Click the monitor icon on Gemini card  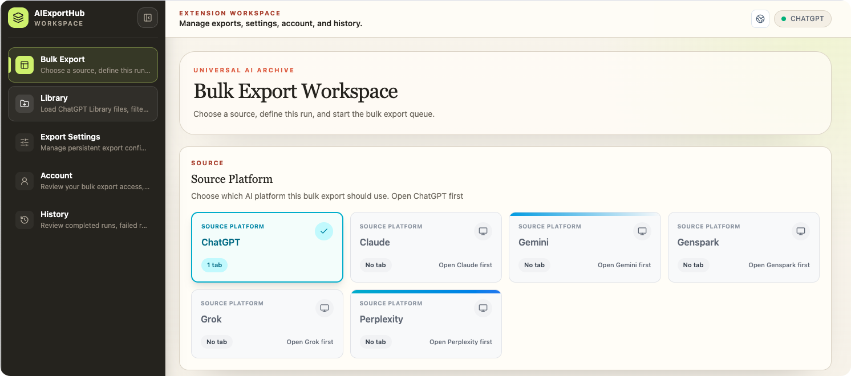click(x=642, y=231)
